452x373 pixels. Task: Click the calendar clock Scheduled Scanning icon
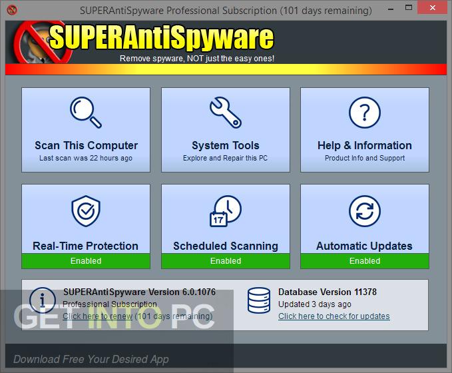[226, 211]
